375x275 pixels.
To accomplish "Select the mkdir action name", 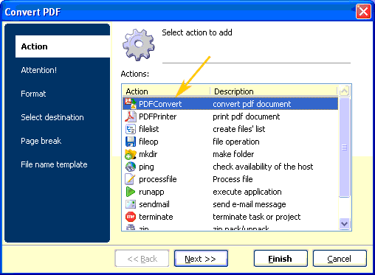I will (x=148, y=154).
